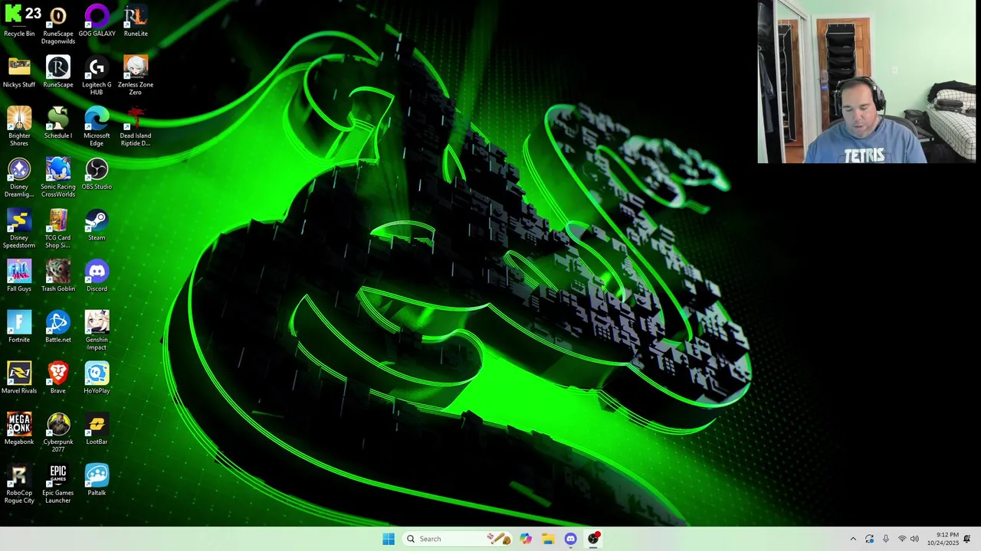Viewport: 981px width, 551px height.
Task: Open the notification bell in taskbar
Action: pyautogui.click(x=967, y=539)
